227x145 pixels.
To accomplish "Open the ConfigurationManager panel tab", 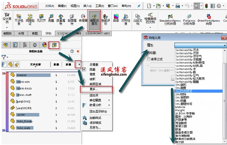I will [x=25, y=45].
